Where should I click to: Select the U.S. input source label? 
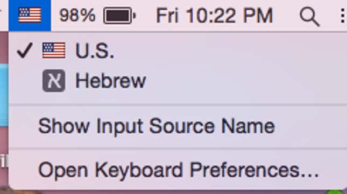pos(95,51)
